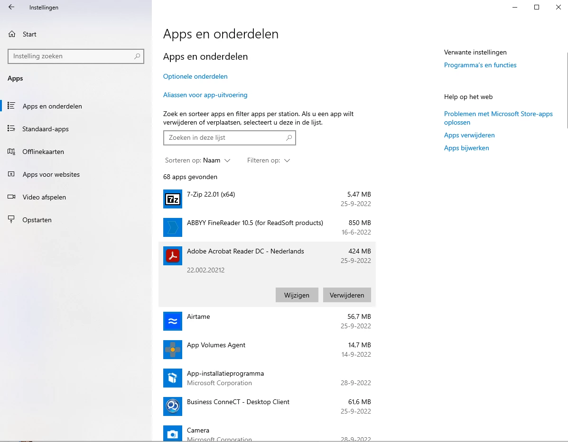
Task: Open Programma's en functies link
Action: point(480,65)
